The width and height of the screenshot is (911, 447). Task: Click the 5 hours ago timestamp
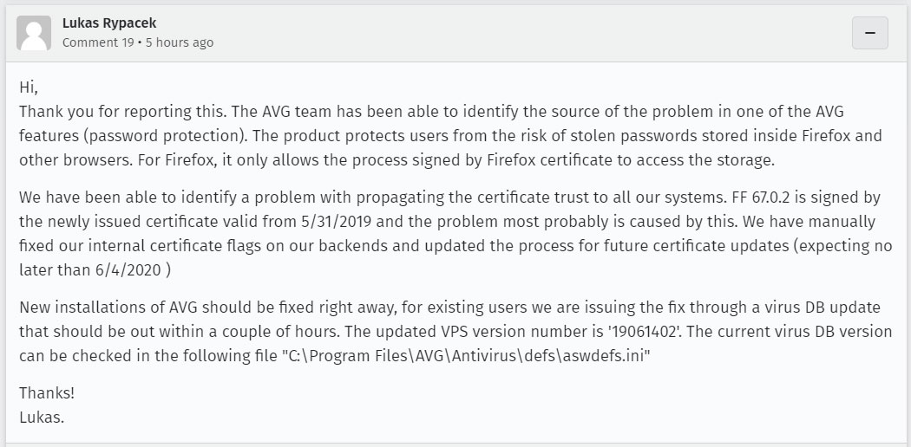tap(180, 42)
